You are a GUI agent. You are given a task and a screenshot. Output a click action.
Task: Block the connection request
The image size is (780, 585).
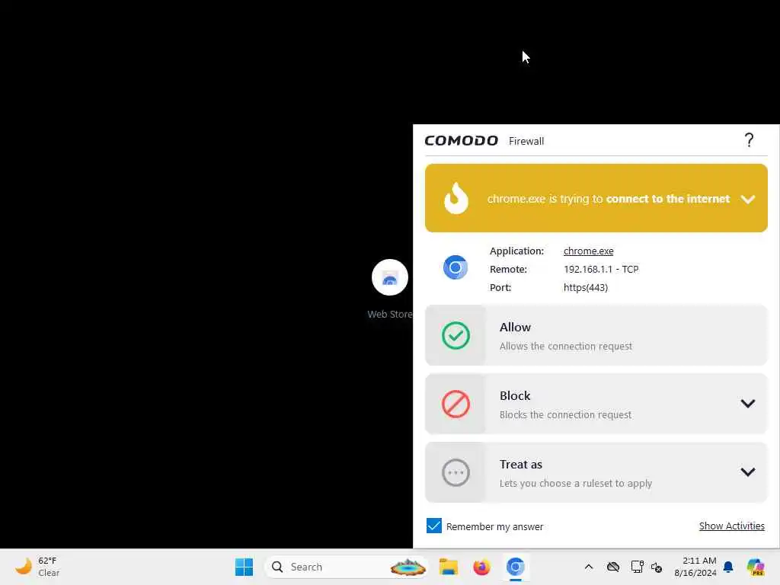coord(596,404)
